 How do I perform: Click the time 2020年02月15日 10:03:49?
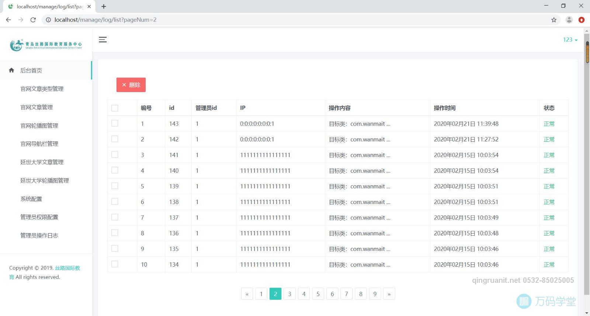(x=466, y=218)
